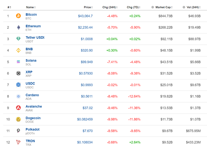Click the XRP logo icon

(x=19, y=73)
